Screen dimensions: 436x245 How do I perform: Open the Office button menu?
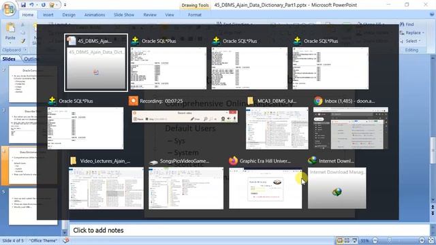(9, 9)
